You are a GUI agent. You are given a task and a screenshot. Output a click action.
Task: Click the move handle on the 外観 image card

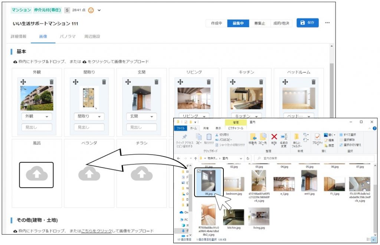[23, 82]
